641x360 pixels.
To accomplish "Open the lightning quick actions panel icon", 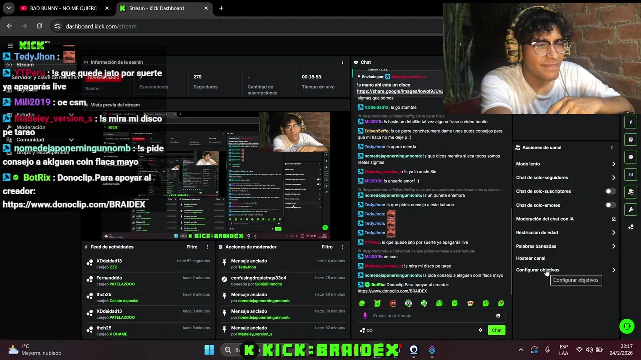I will click(631, 122).
